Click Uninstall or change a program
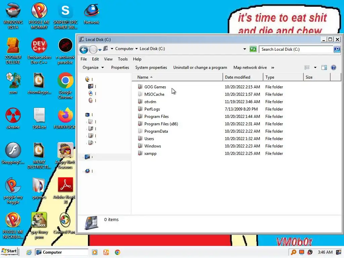The image size is (344, 258). (x=200, y=68)
